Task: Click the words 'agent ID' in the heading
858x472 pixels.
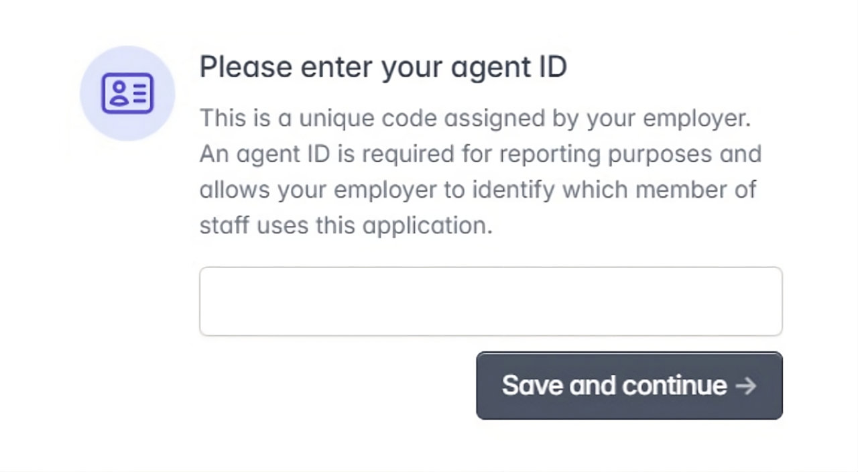Action: point(509,67)
